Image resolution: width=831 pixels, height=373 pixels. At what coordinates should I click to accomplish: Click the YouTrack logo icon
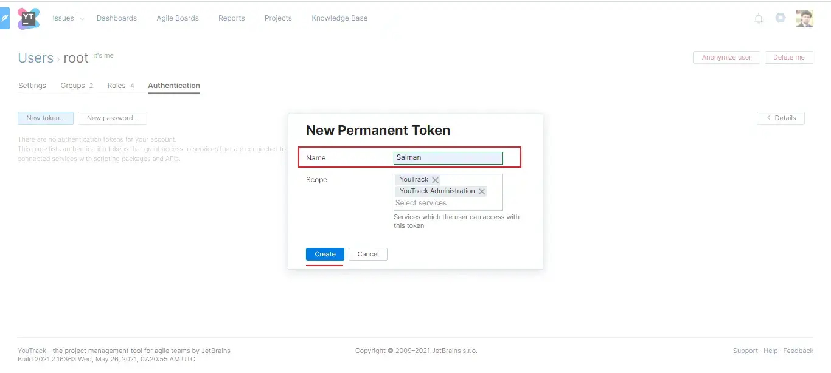pos(28,18)
